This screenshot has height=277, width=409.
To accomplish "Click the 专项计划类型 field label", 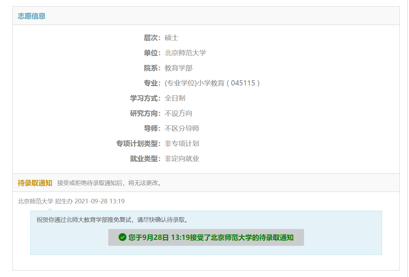I will [138, 144].
